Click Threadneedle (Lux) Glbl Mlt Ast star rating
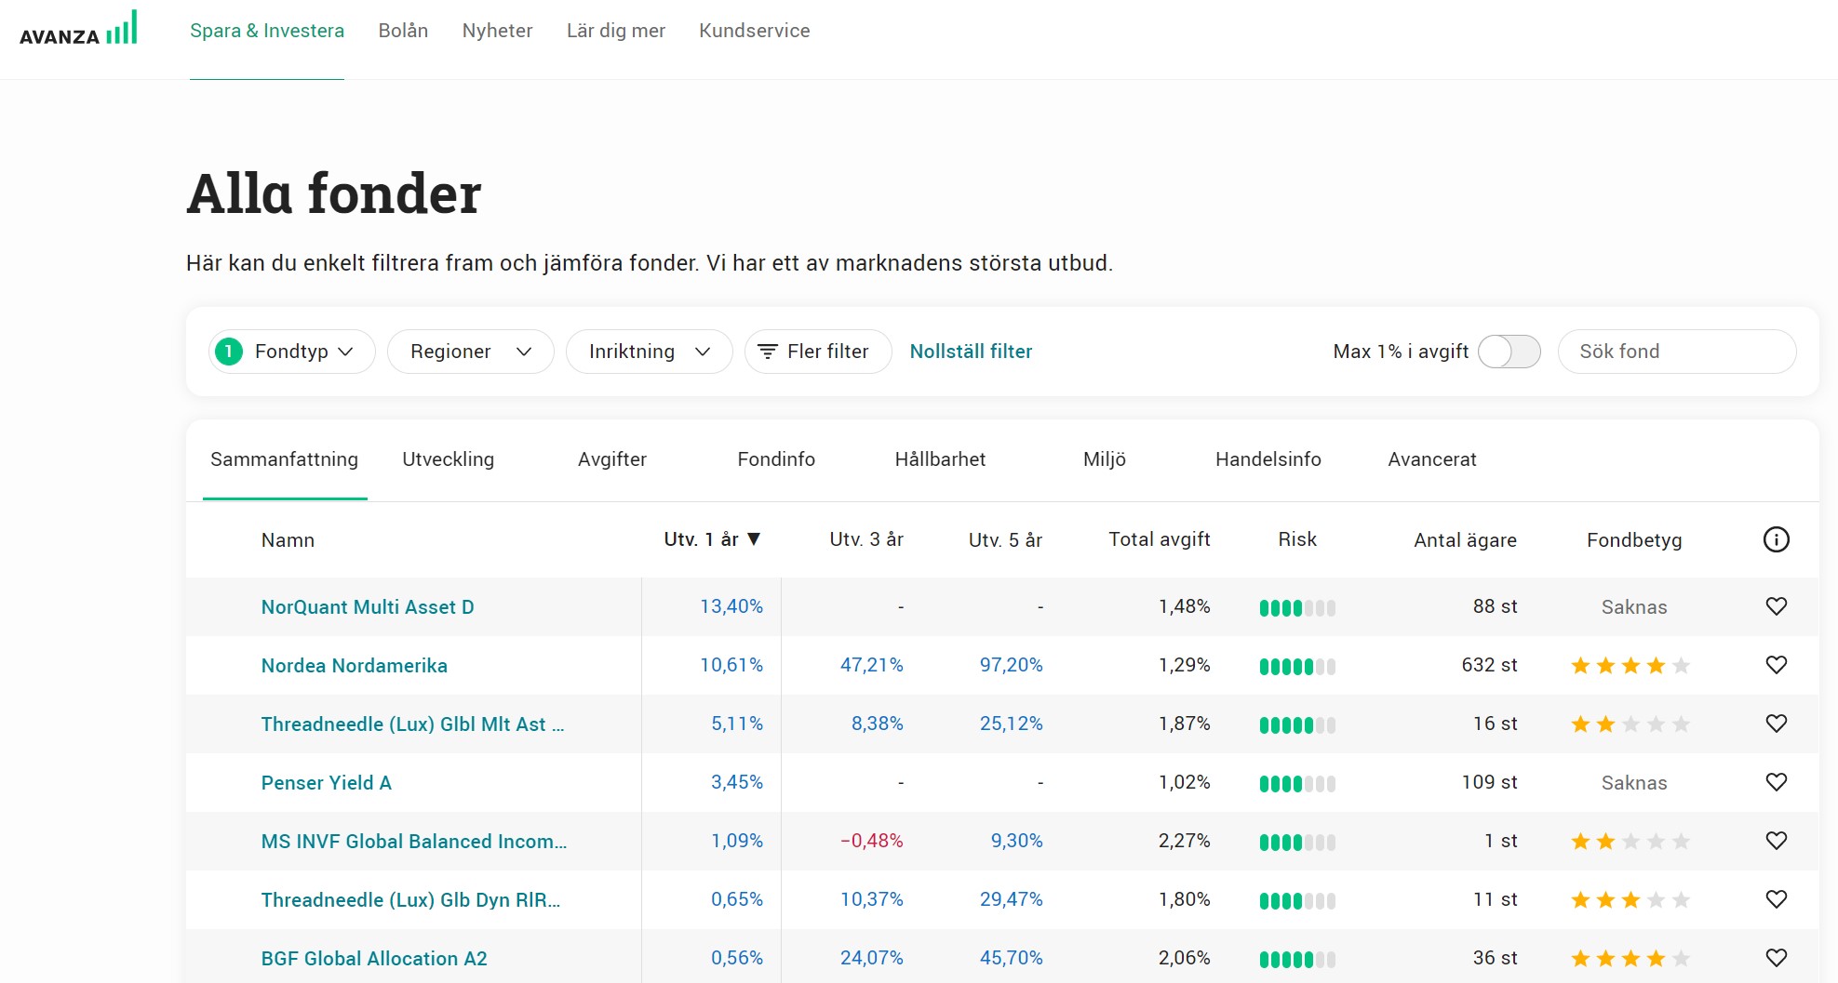 [1630, 724]
